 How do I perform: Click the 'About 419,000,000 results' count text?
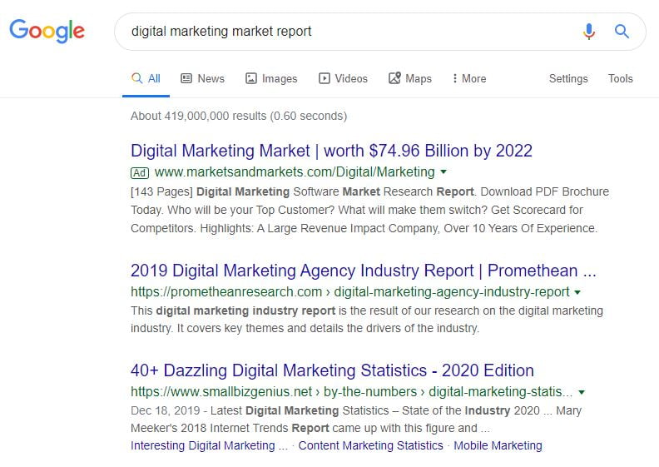[239, 116]
